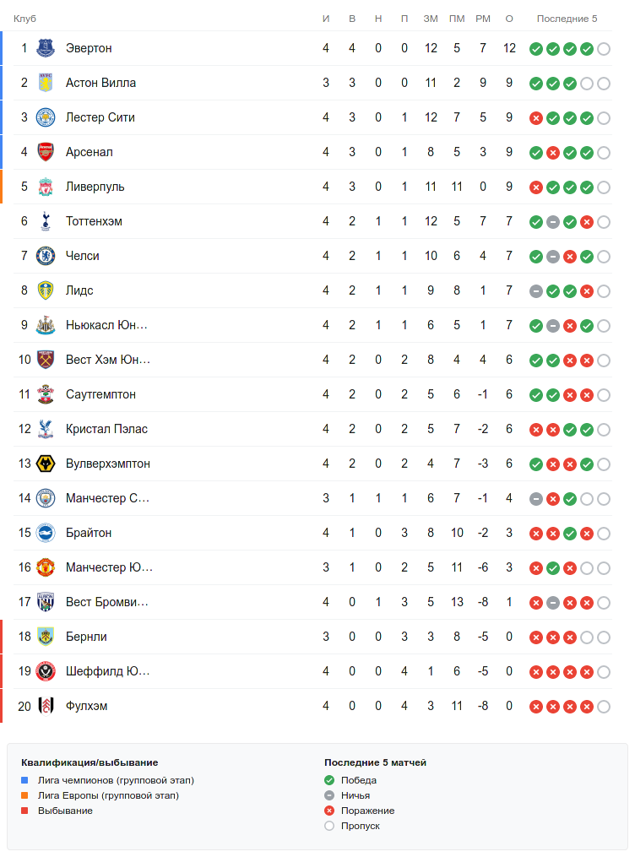Click the red Поражение legend icon
Viewport: 635px width, 857px height.
pyautogui.click(x=329, y=811)
